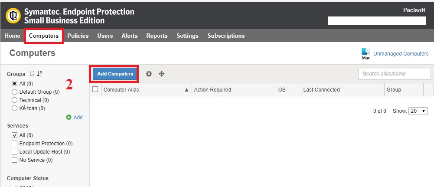Switch to the Policies tab
This screenshot has width=434, height=187.
pyautogui.click(x=78, y=36)
